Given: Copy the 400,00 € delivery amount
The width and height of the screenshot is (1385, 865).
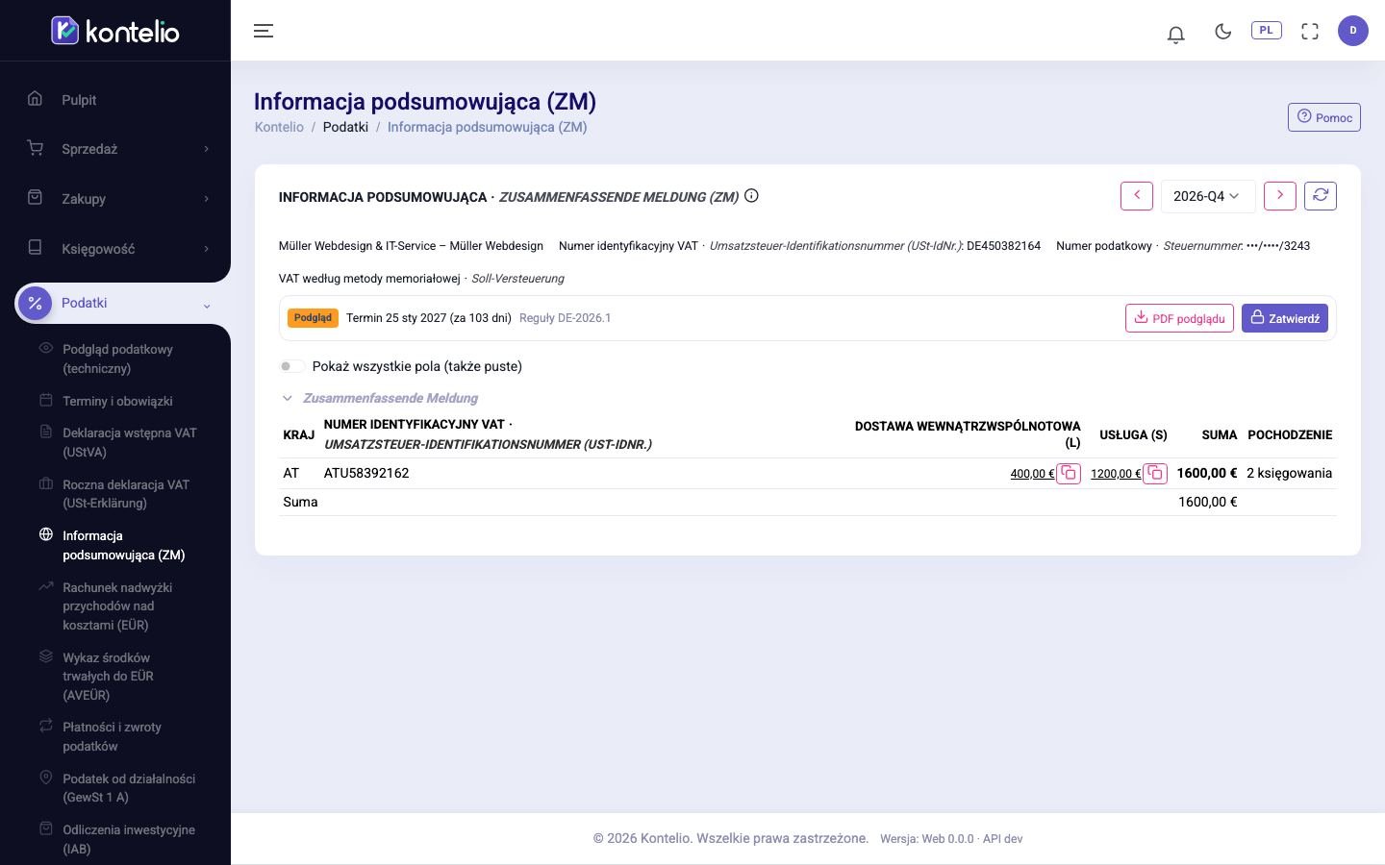Looking at the screenshot, I should [1069, 473].
